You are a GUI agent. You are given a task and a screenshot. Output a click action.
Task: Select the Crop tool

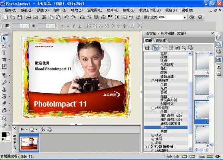[x=4, y=60]
